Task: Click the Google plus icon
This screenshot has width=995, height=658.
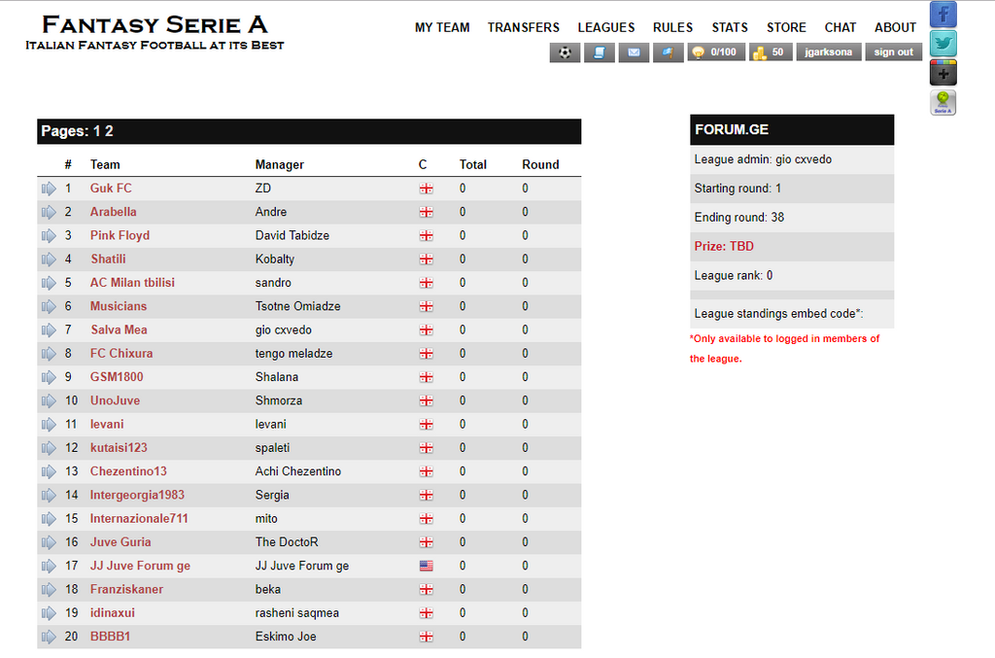Action: [x=943, y=73]
